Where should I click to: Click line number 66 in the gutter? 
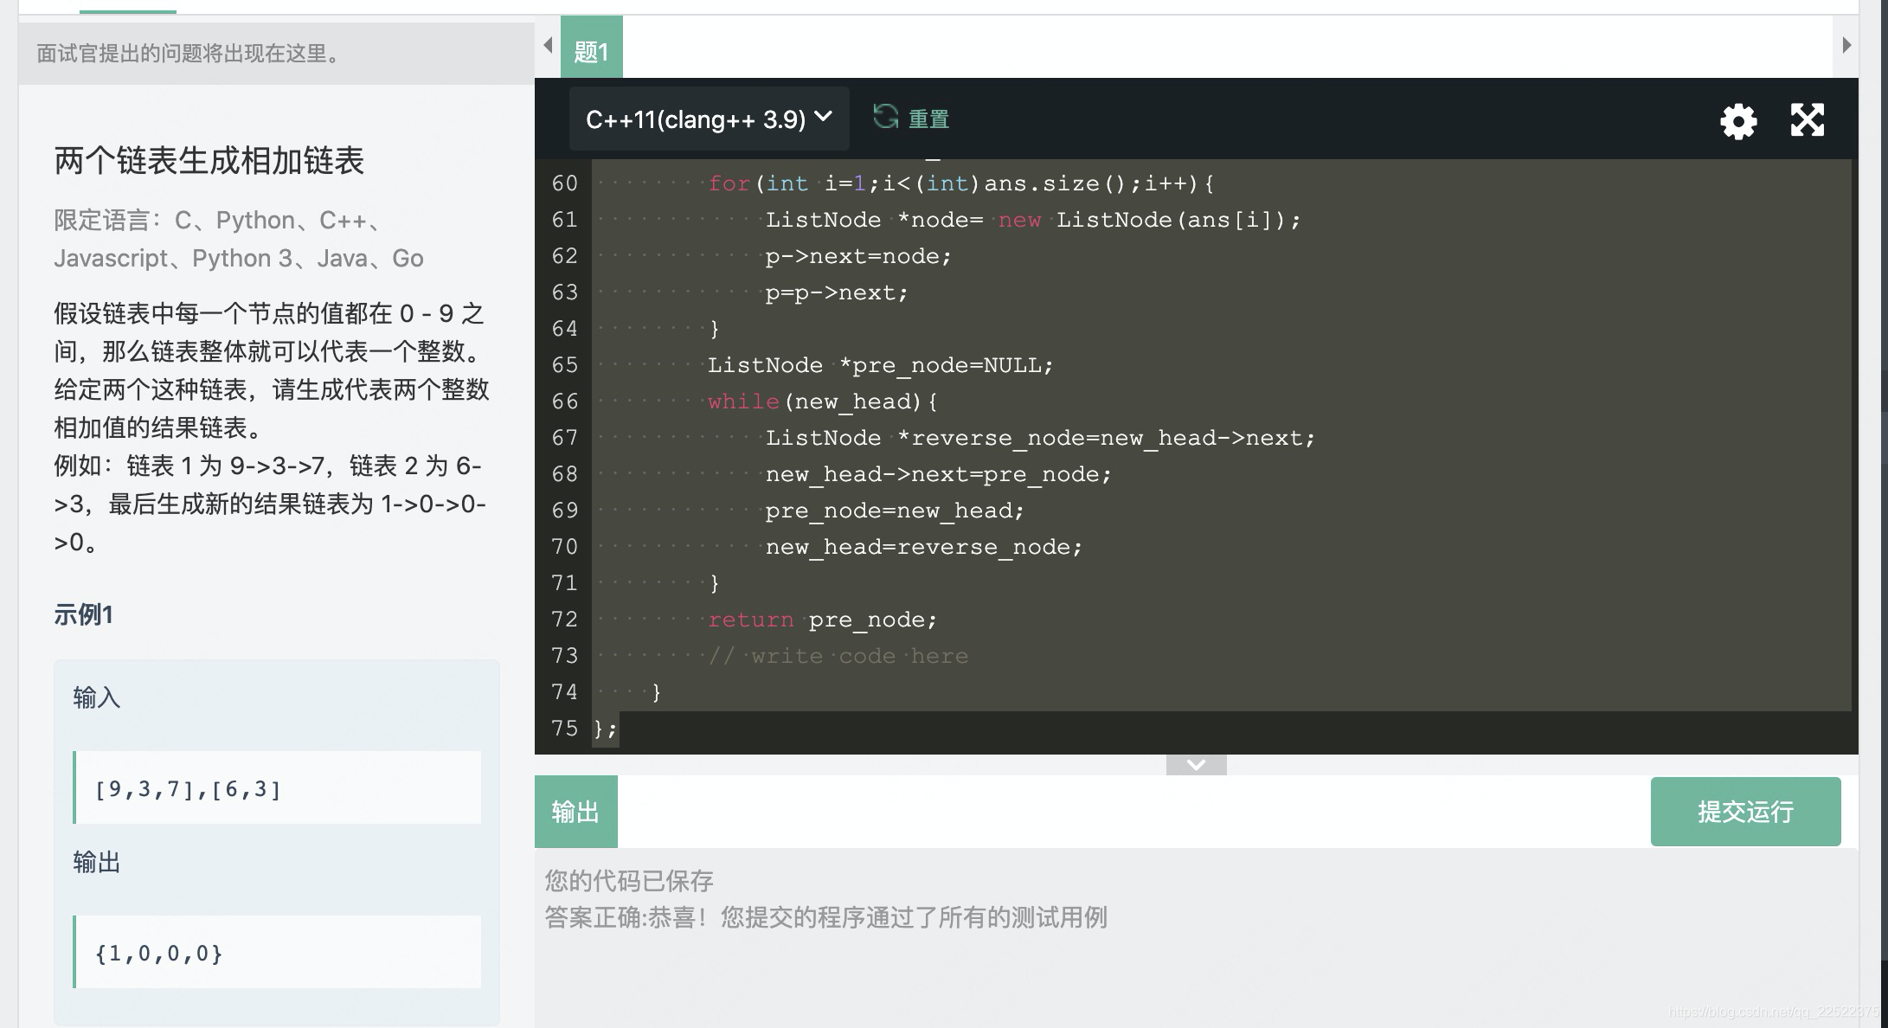[x=564, y=402]
